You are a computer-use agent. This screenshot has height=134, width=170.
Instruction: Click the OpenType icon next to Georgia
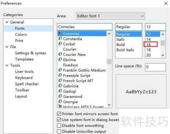point(60,101)
